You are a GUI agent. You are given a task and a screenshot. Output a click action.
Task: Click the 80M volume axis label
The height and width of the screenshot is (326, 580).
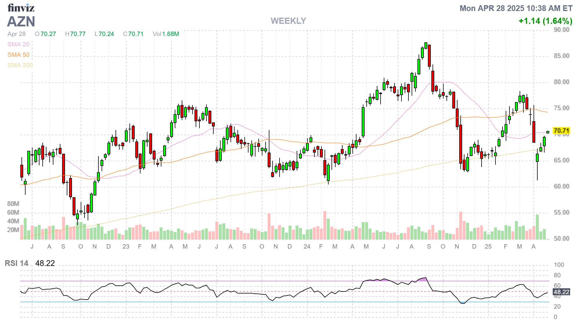pos(13,204)
